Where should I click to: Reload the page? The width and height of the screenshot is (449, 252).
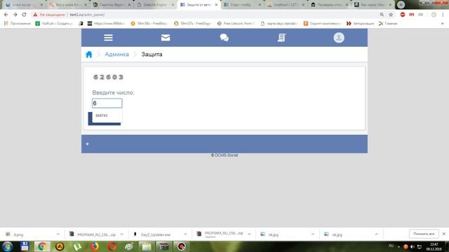pyautogui.click(x=24, y=15)
